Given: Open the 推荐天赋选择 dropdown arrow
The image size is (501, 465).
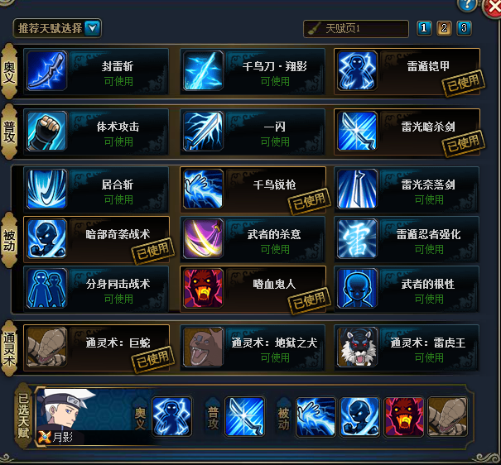Looking at the screenshot, I should [93, 28].
